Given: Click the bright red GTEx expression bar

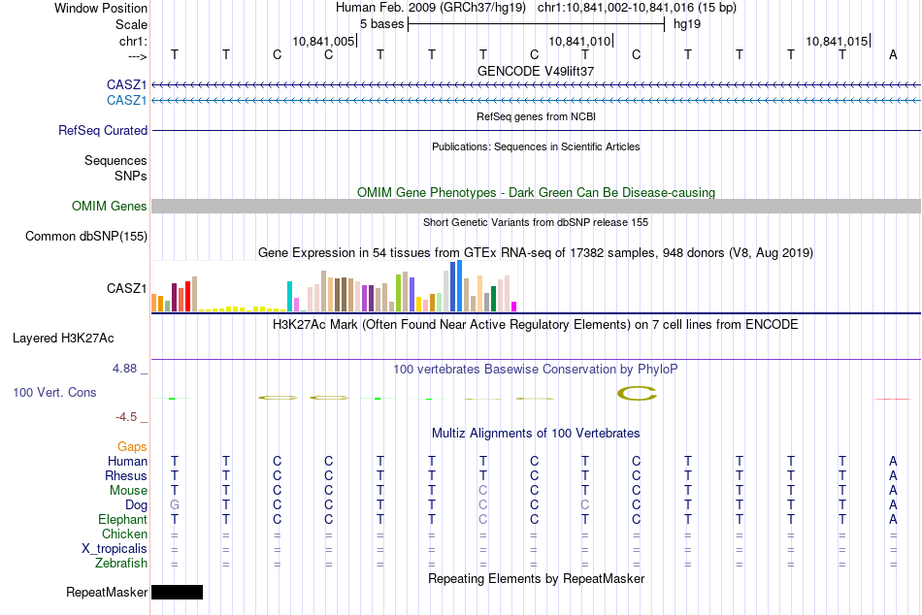Looking at the screenshot, I should pyautogui.click(x=188, y=296).
